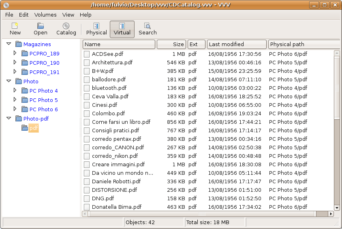This screenshot has height=229, width=342.
Task: Select the Come farsi un libro.pdf row
Action: (208, 122)
